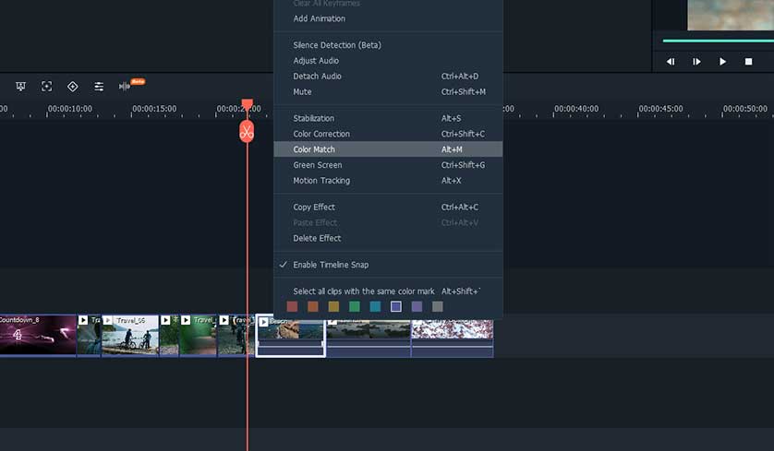Open Color Correction menu item

[x=388, y=134]
